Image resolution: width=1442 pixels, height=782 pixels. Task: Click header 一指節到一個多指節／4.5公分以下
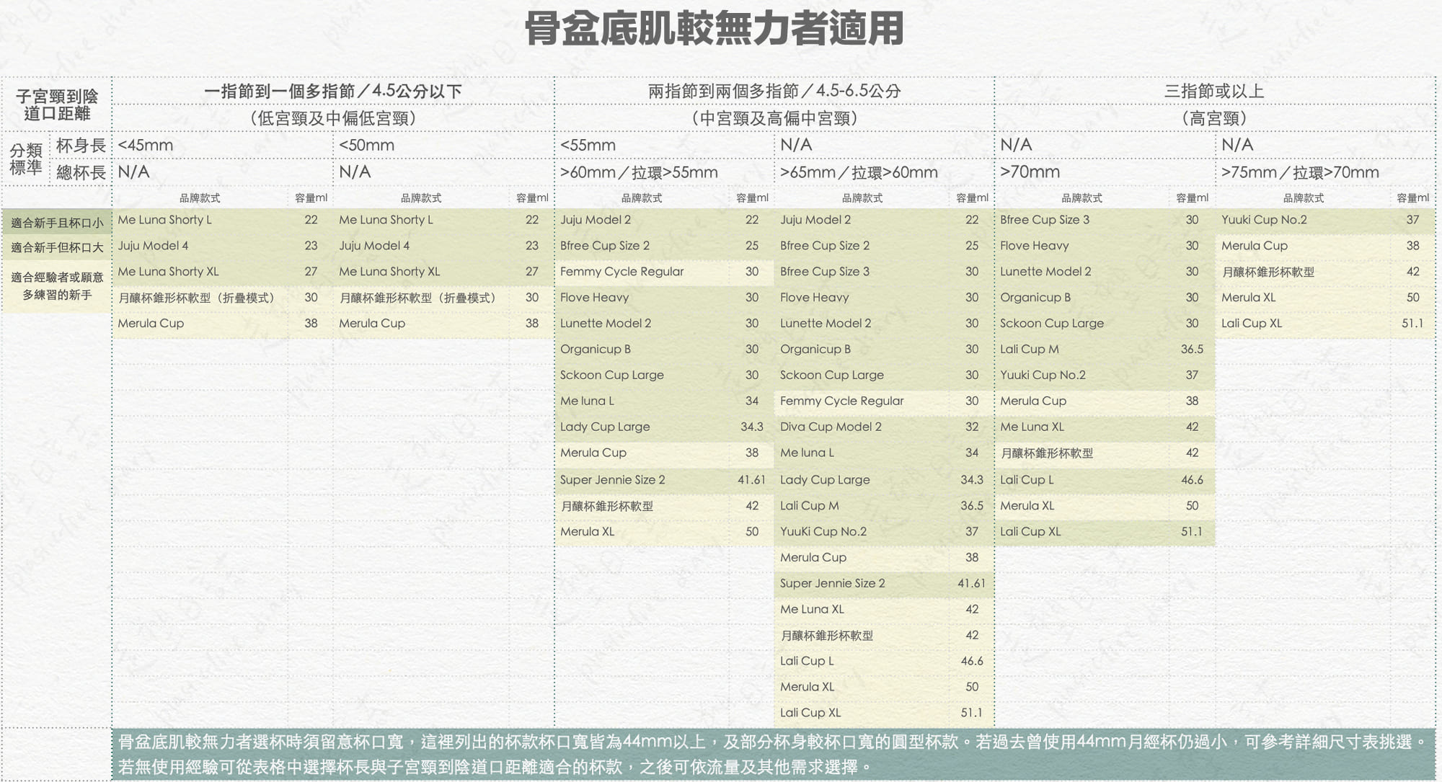pyautogui.click(x=333, y=92)
